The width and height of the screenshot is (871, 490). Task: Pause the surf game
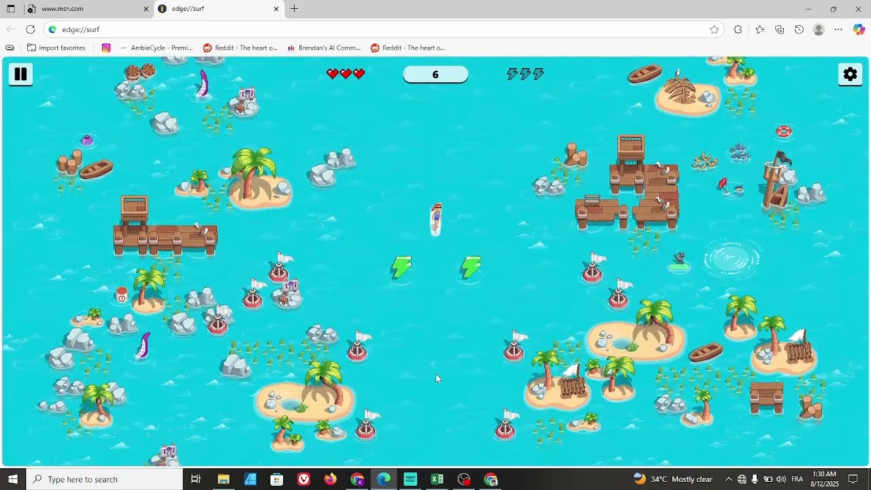(x=20, y=74)
